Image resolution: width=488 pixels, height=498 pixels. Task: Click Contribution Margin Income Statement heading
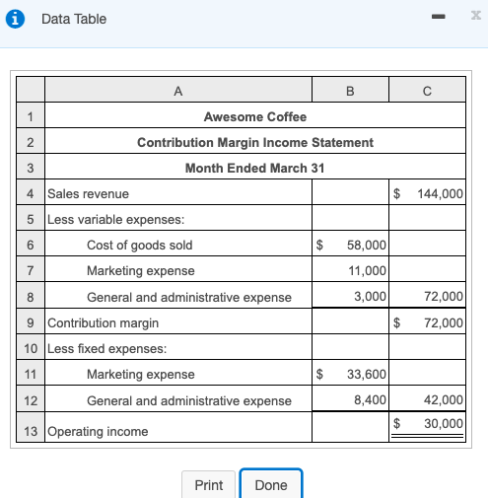tap(255, 142)
